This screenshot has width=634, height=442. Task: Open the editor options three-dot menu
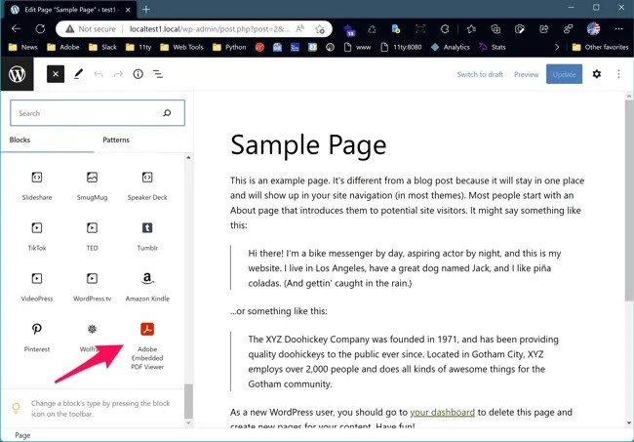(618, 74)
